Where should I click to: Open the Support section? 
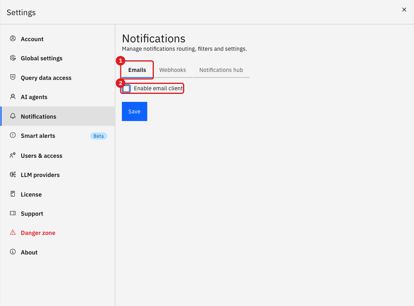(58, 214)
